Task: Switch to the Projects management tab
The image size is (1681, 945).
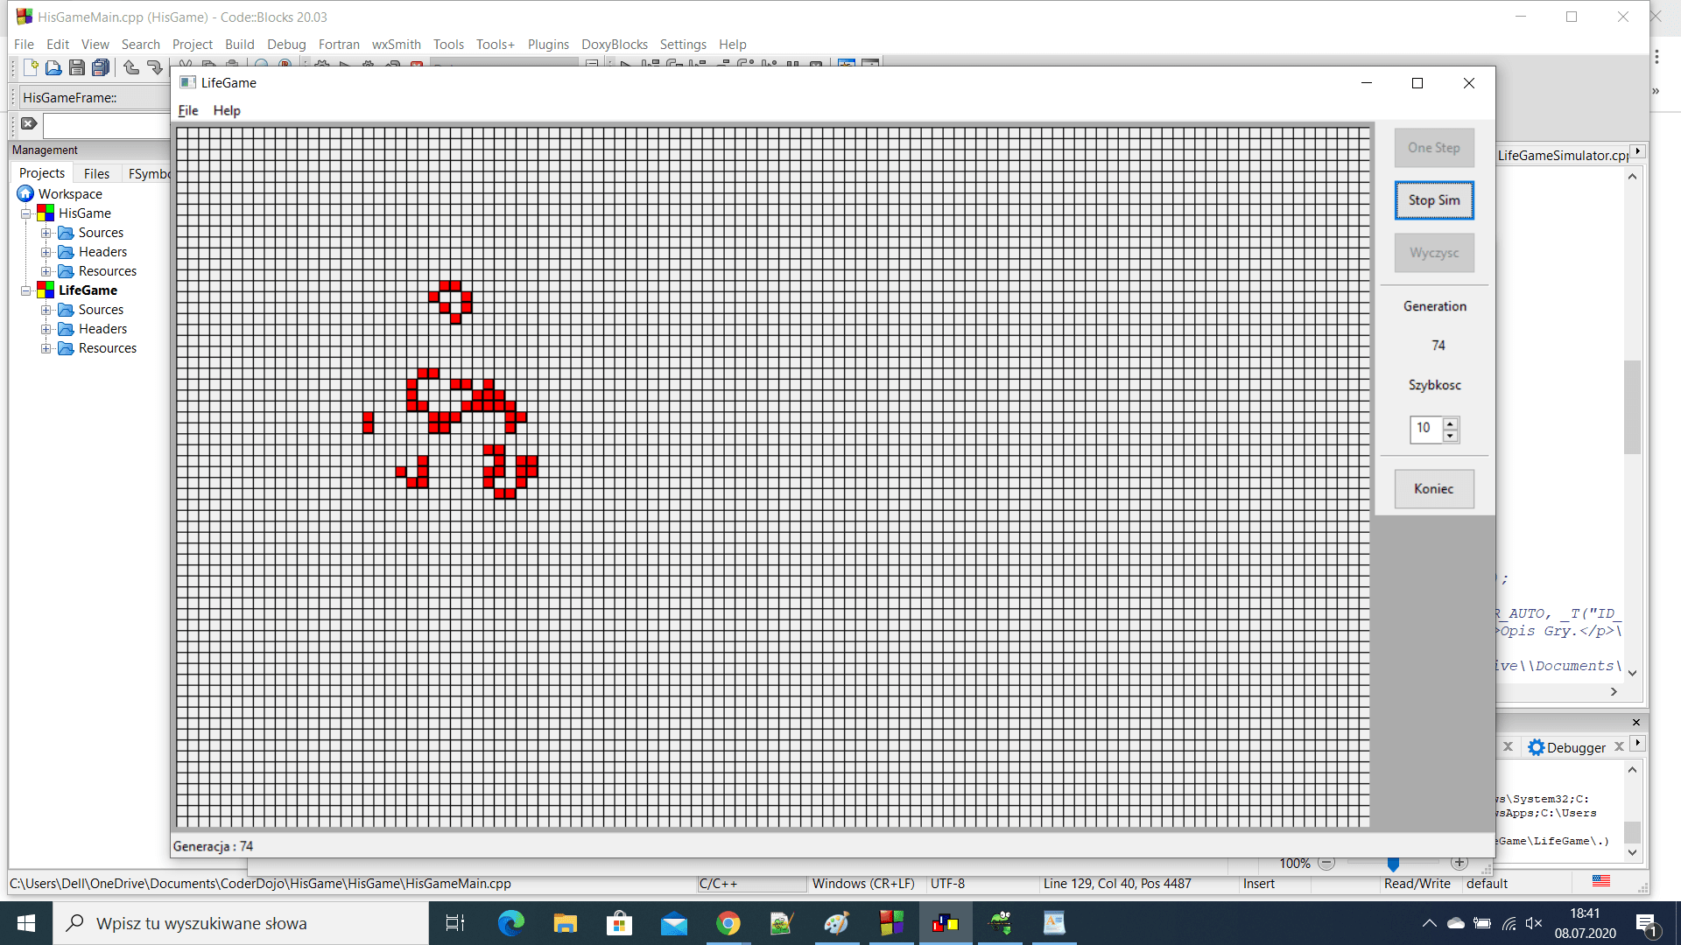Action: tap(42, 173)
